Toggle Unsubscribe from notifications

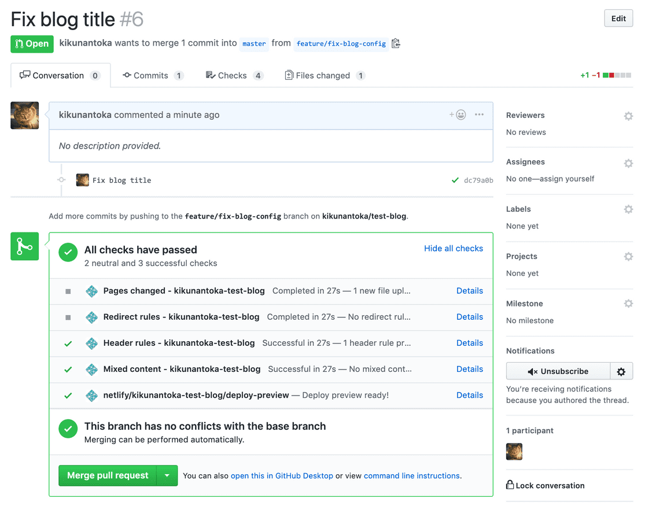pyautogui.click(x=558, y=371)
